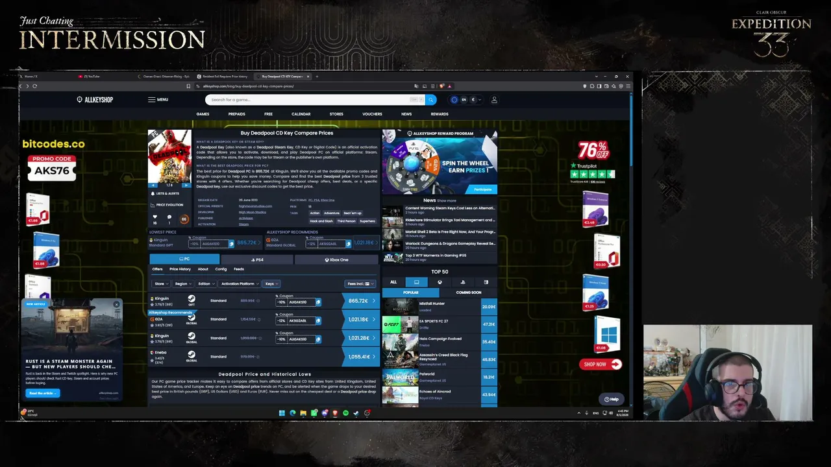Click News Show more link

click(x=447, y=200)
